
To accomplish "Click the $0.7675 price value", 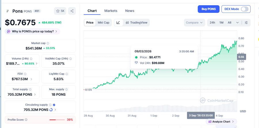I will pyautogui.click(x=20, y=23).
